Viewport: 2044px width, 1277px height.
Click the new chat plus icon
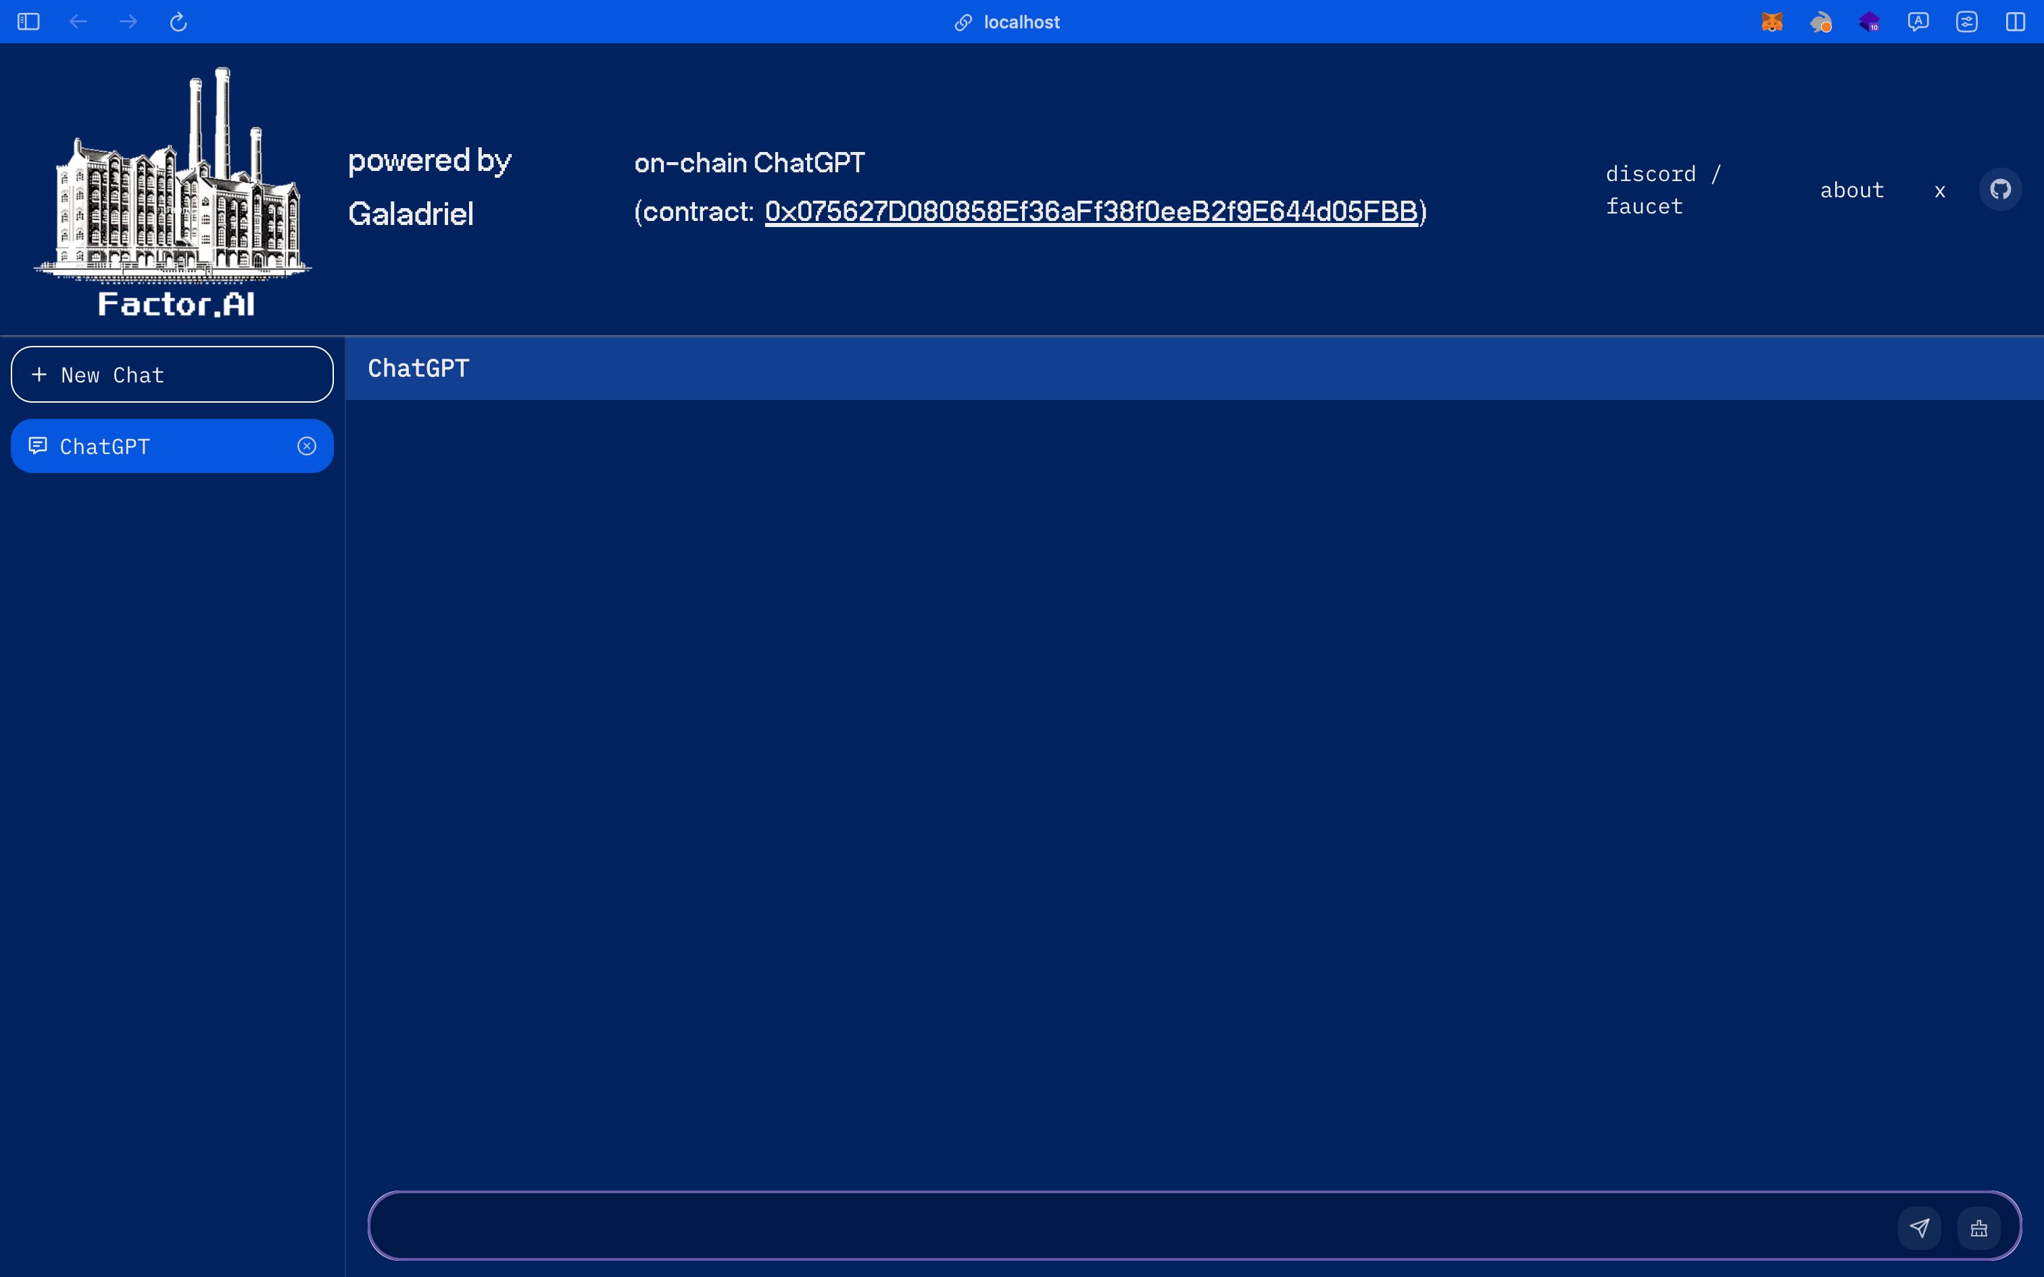click(40, 374)
